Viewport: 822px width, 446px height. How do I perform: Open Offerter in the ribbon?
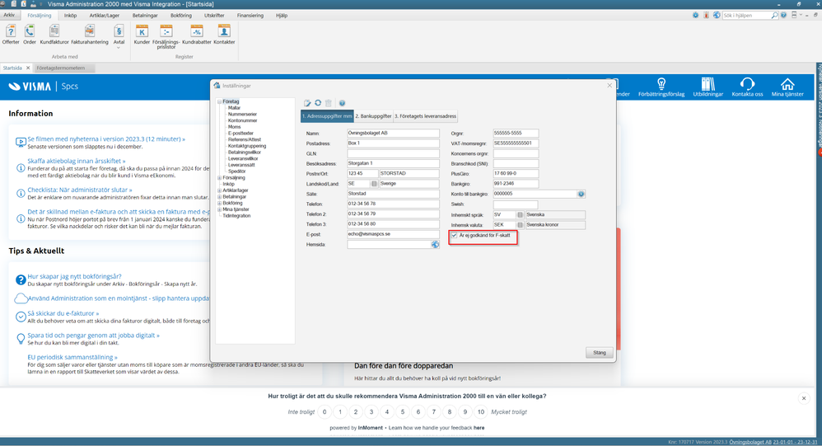(x=11, y=35)
